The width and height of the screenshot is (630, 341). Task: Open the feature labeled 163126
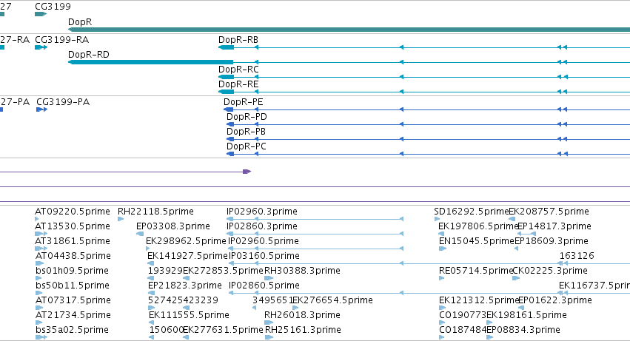577,256
